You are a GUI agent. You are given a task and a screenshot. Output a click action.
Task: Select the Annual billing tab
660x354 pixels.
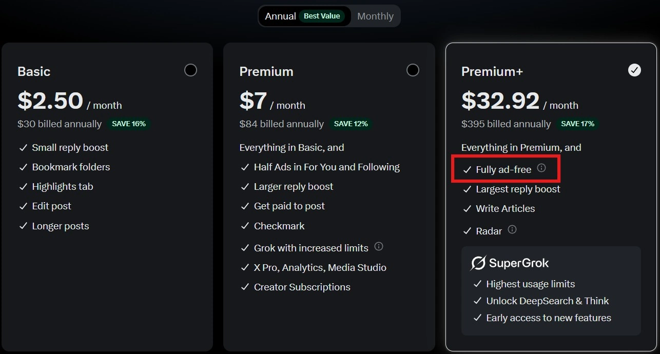click(x=280, y=16)
